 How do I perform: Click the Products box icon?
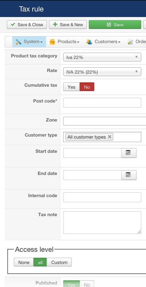52,42
